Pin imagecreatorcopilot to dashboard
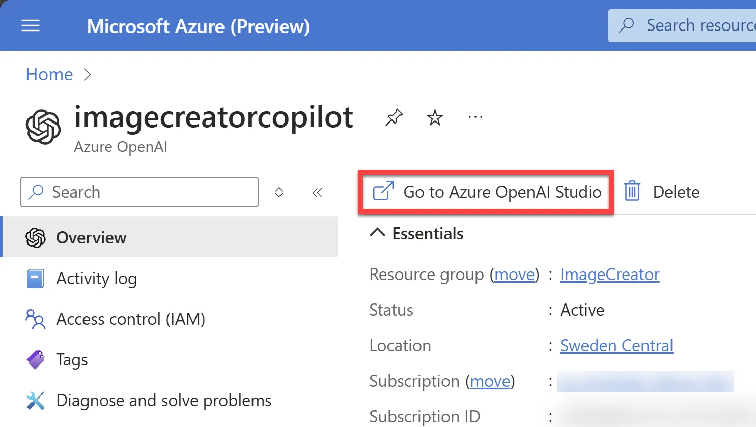 (394, 118)
